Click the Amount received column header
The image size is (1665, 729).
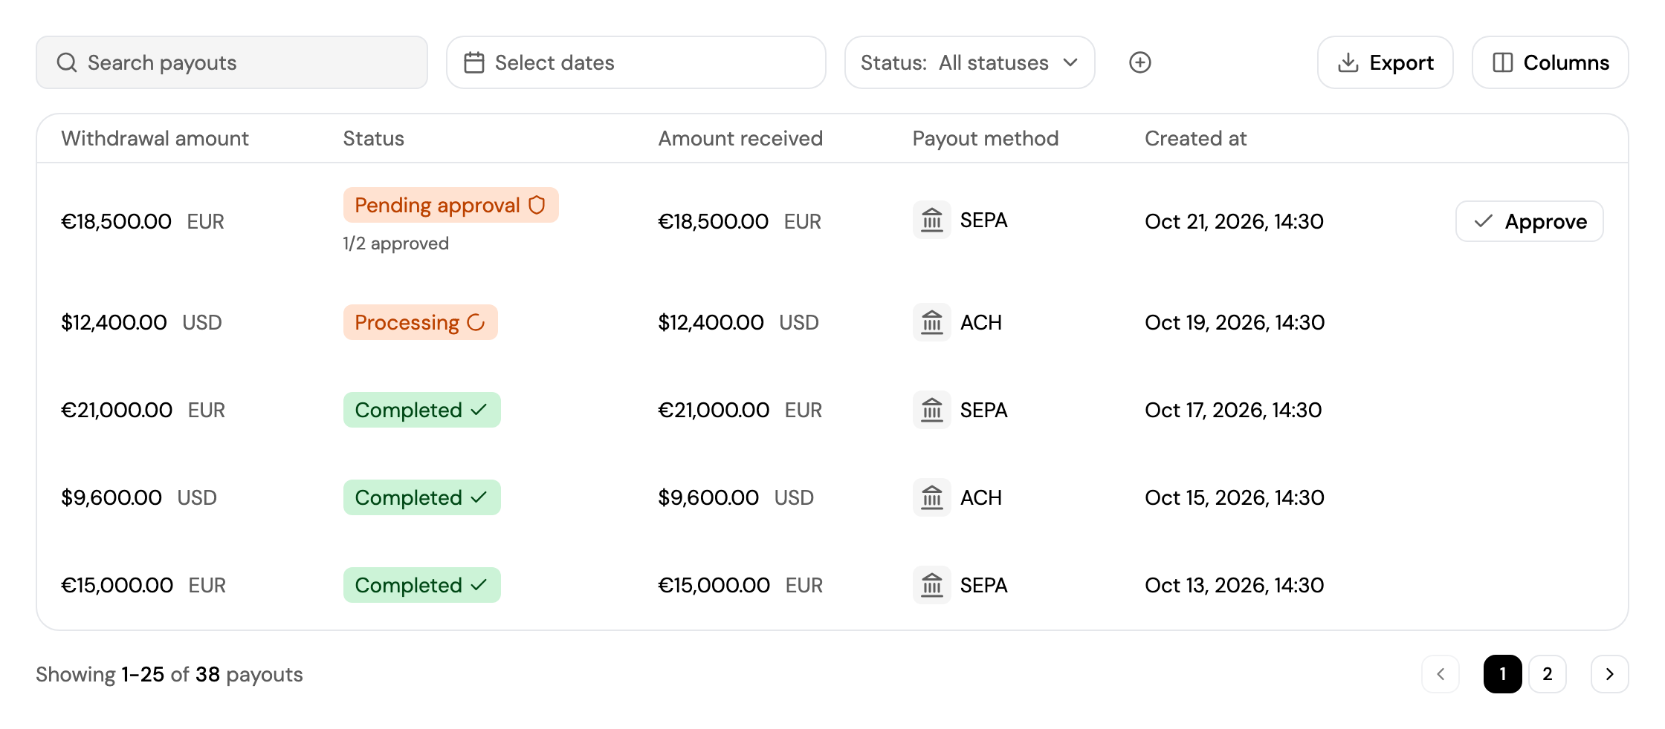[740, 138]
